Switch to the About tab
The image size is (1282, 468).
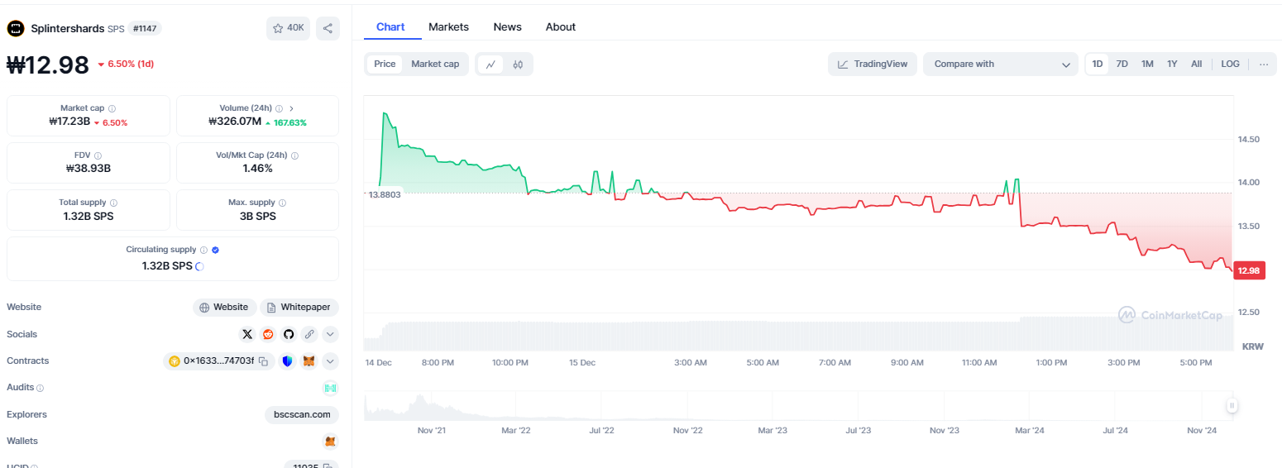pos(560,26)
